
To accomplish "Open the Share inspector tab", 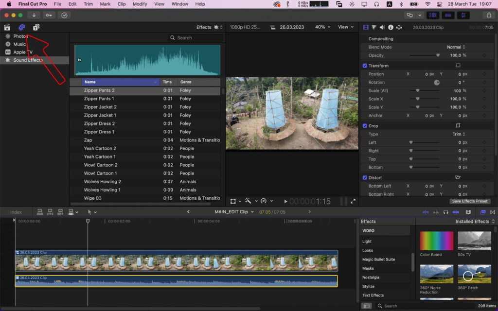I will [x=399, y=27].
